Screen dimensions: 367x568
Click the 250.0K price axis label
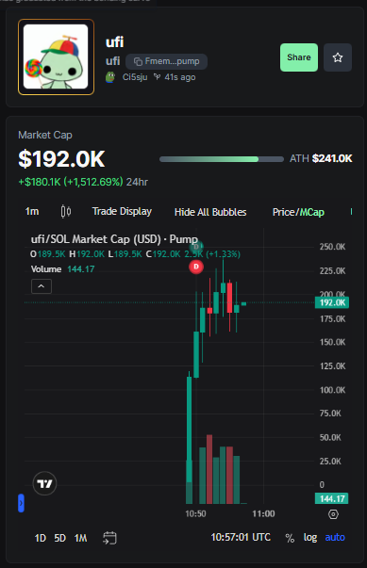pos(332,247)
